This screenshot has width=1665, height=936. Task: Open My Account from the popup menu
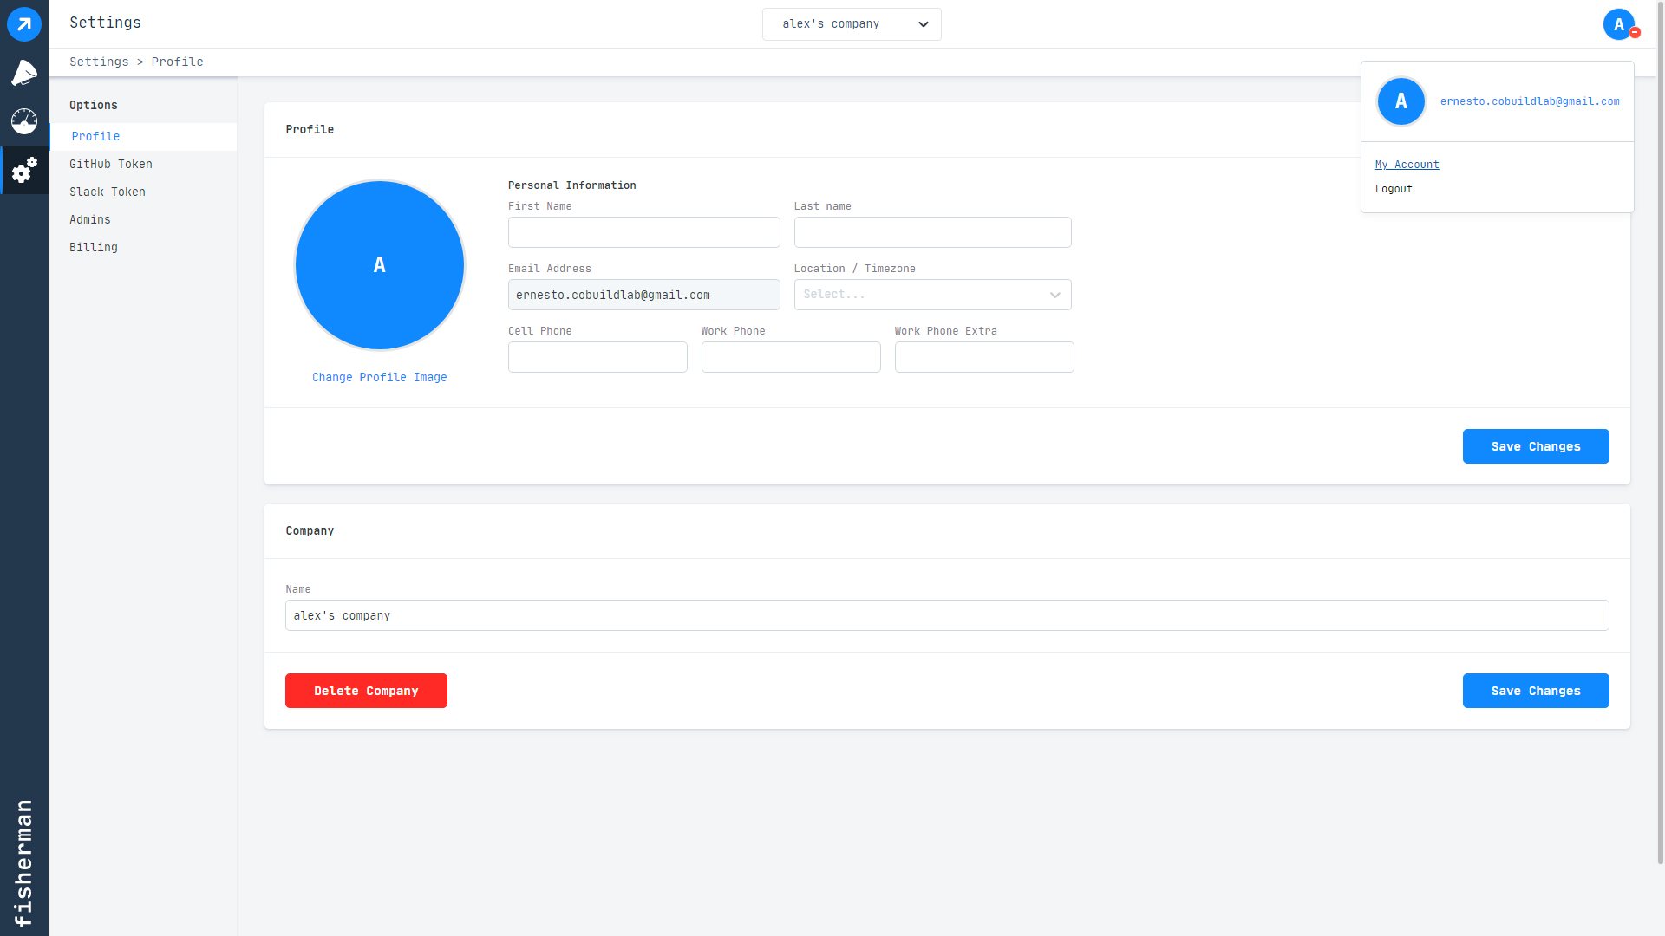click(1407, 164)
